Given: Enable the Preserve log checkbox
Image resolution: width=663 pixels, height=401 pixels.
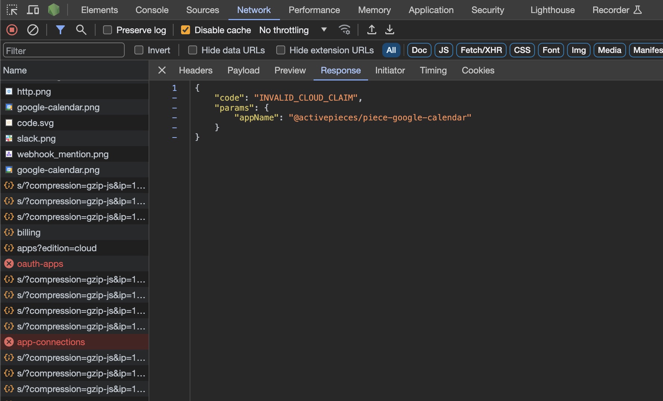Looking at the screenshot, I should 108,30.
